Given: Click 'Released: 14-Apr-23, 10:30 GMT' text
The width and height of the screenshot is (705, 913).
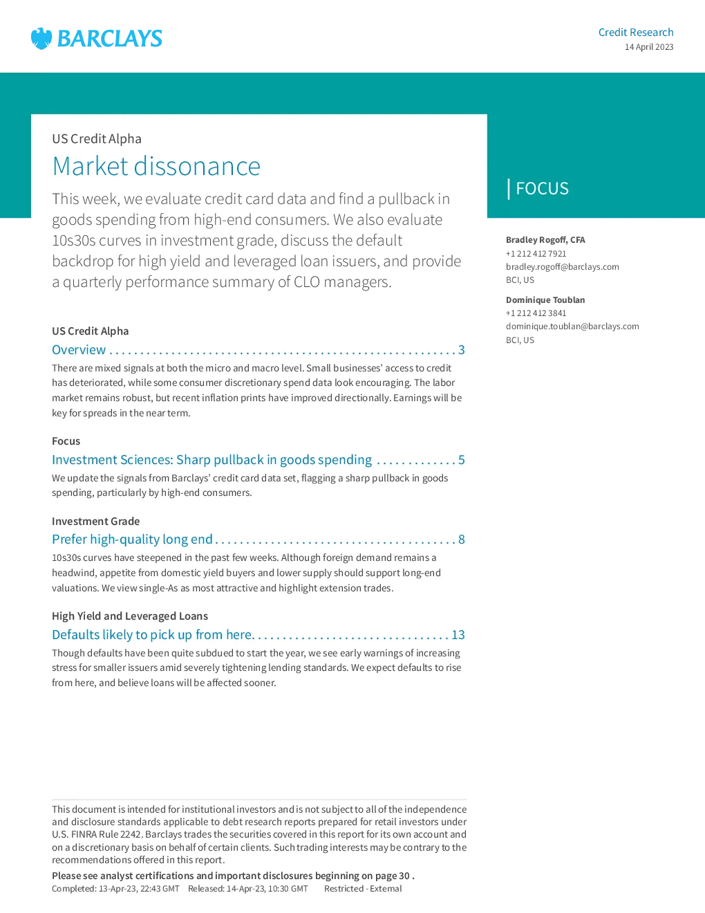Looking at the screenshot, I should tap(247, 889).
